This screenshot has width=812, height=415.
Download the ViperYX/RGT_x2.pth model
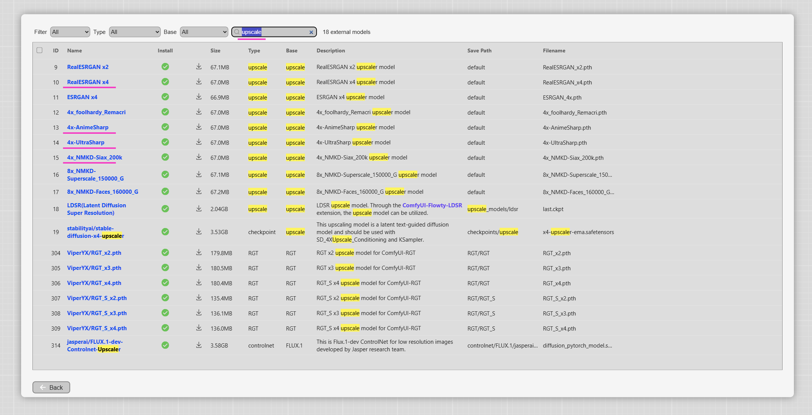(x=199, y=253)
